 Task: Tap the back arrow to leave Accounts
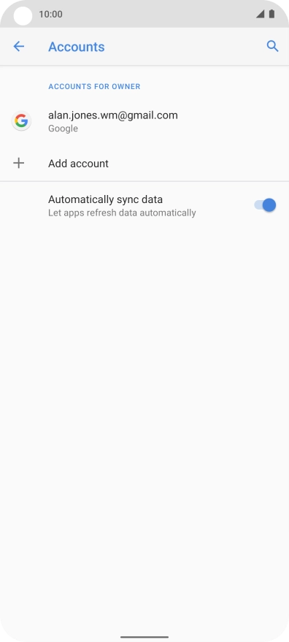19,46
